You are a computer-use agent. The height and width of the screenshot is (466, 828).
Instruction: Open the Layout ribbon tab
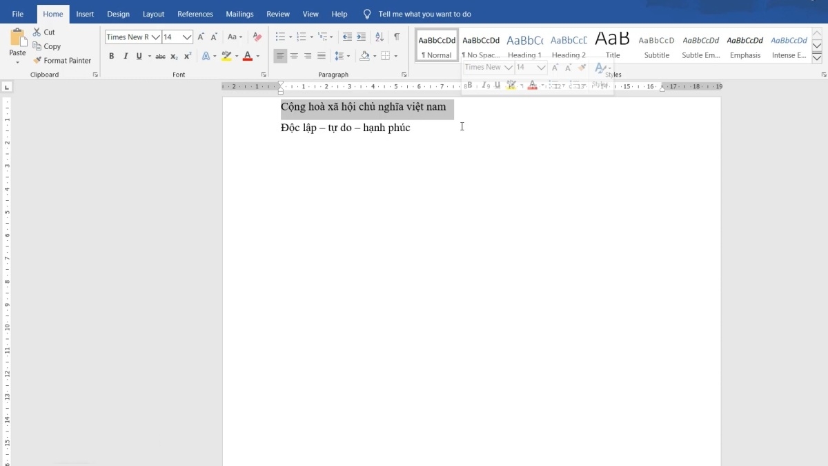[x=153, y=14]
